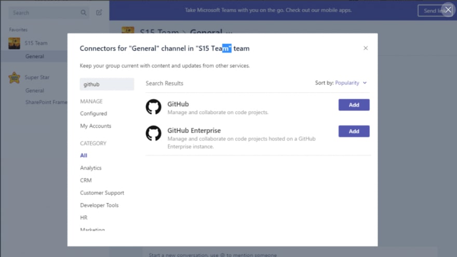Click the Marketing category
Image resolution: width=457 pixels, height=257 pixels.
[92, 229]
